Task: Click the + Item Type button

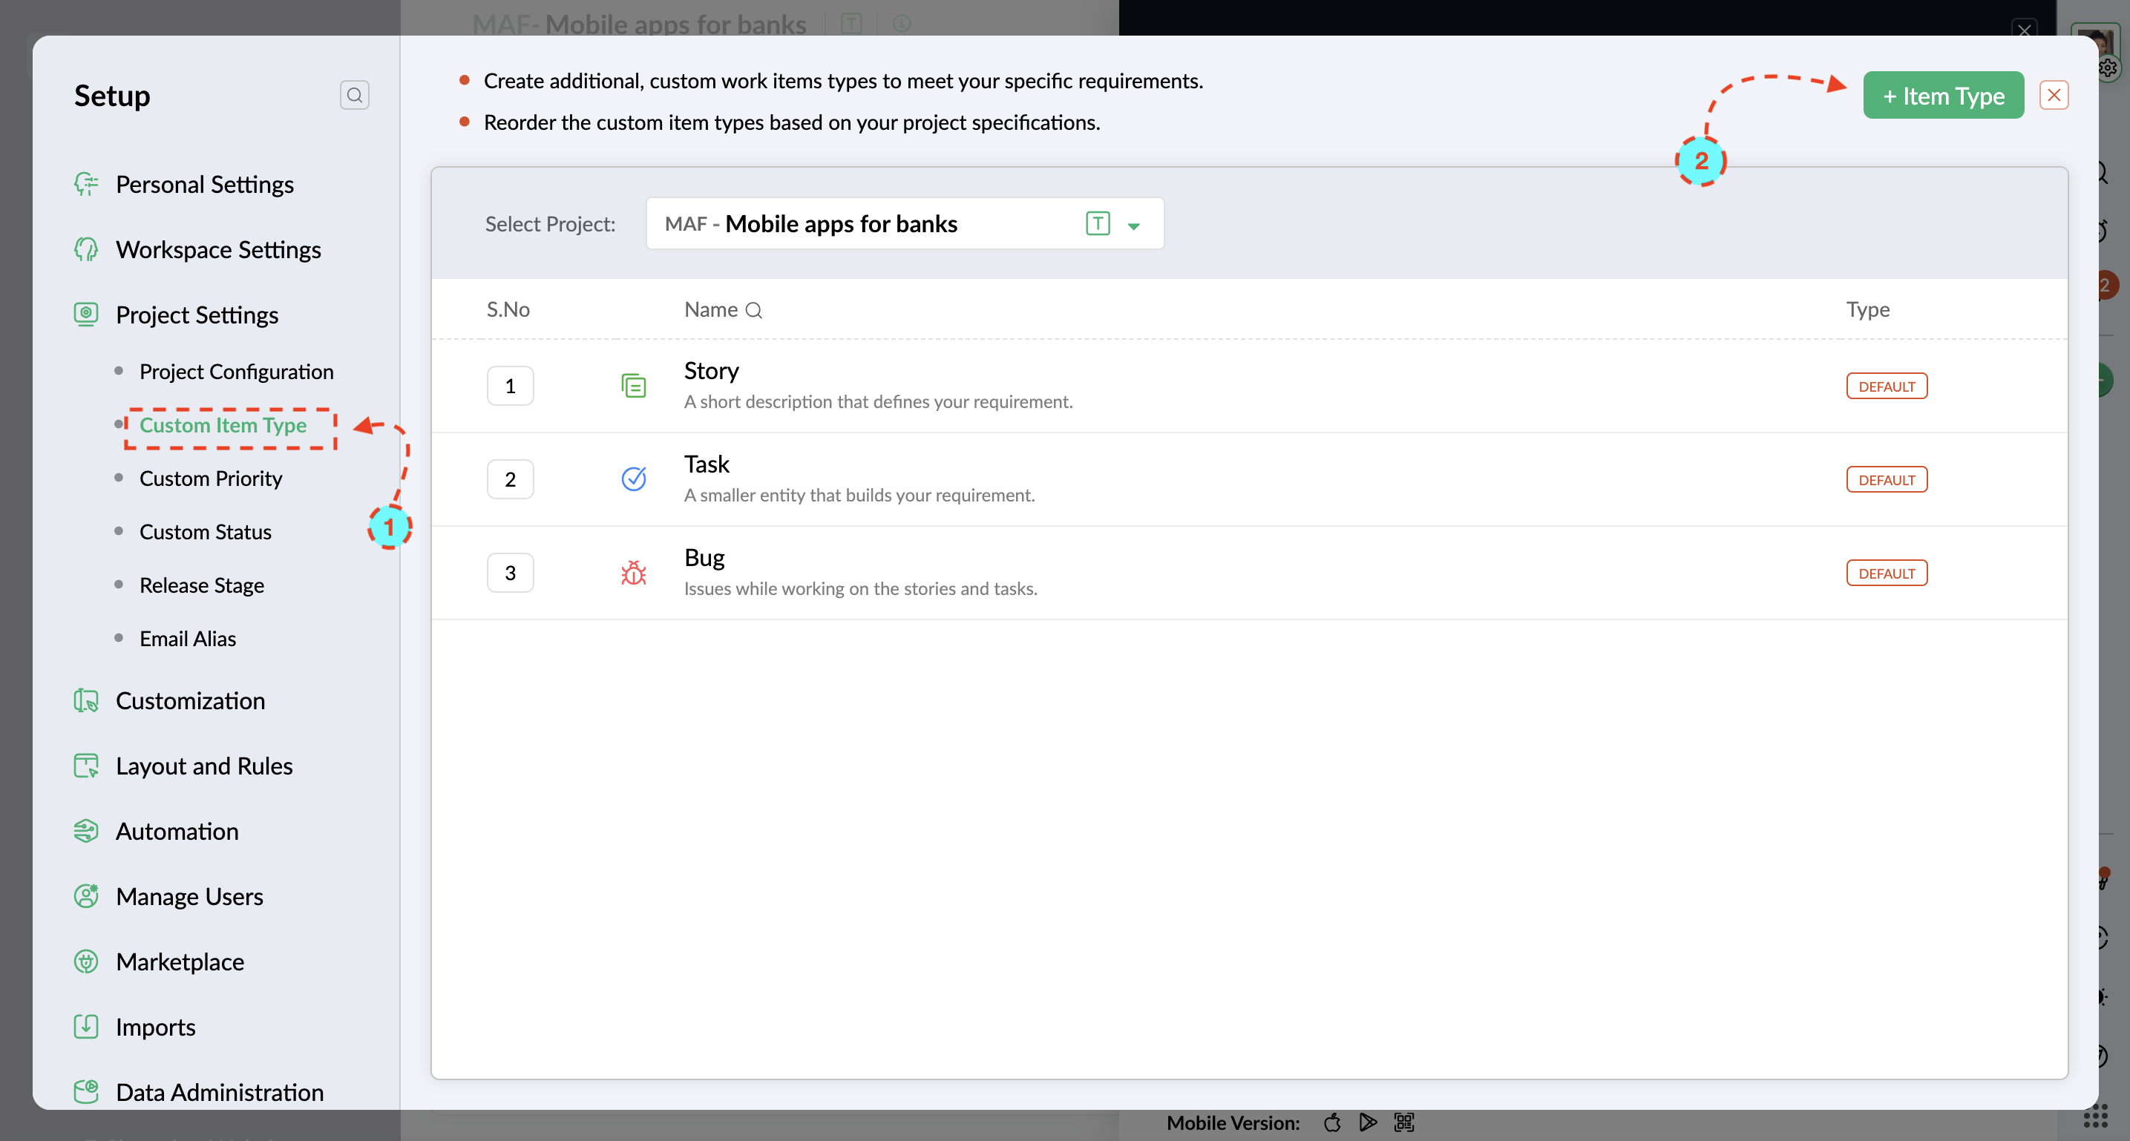Action: coord(1943,96)
